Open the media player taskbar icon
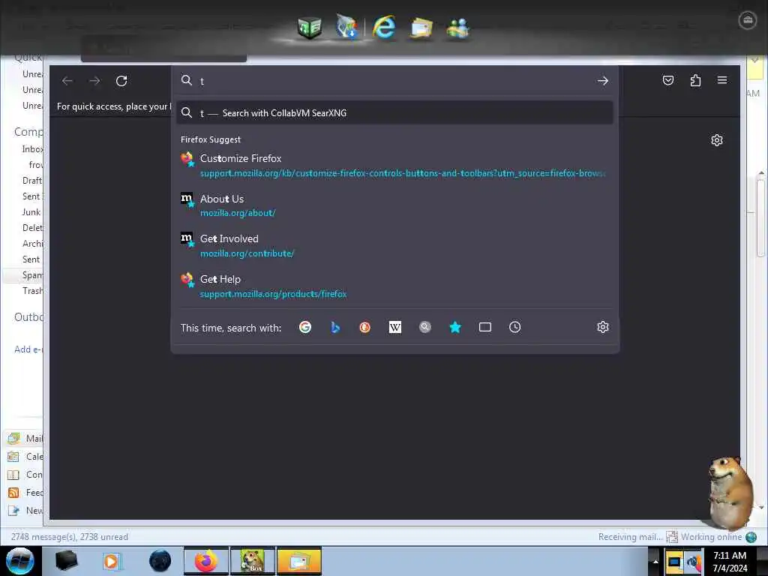This screenshot has height=576, width=768. coord(112,561)
